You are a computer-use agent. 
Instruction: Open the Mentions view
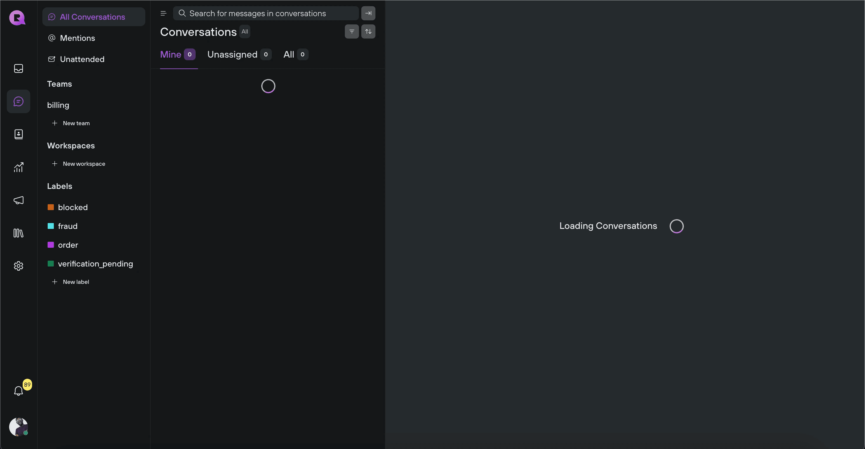pos(77,38)
